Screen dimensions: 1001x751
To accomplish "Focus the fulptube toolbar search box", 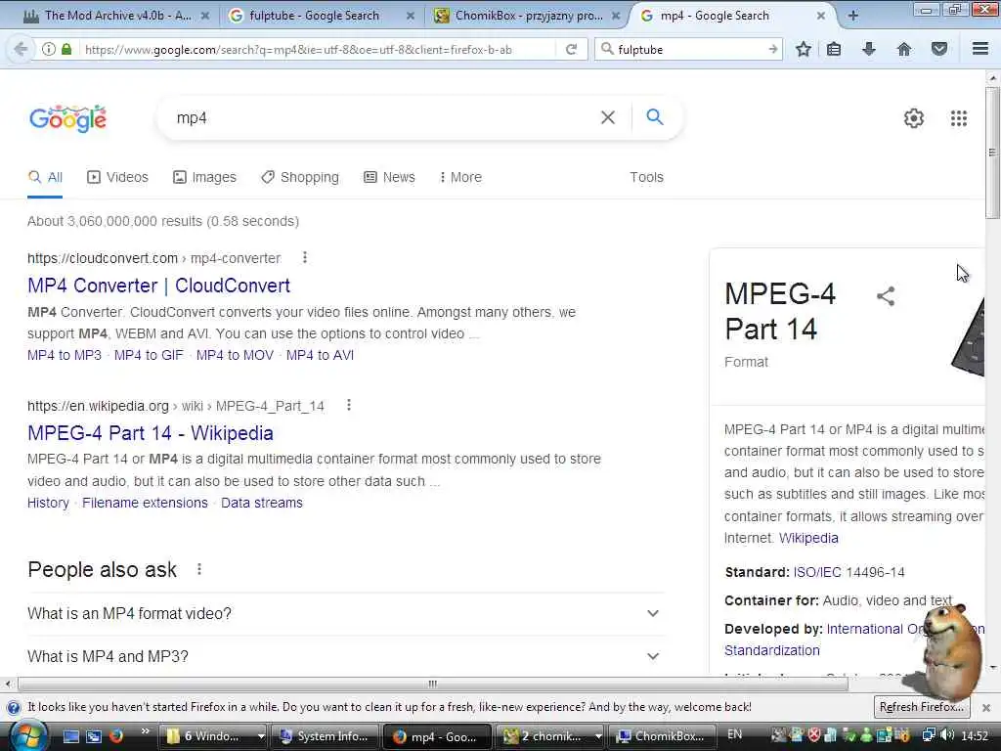I will 689,49.
